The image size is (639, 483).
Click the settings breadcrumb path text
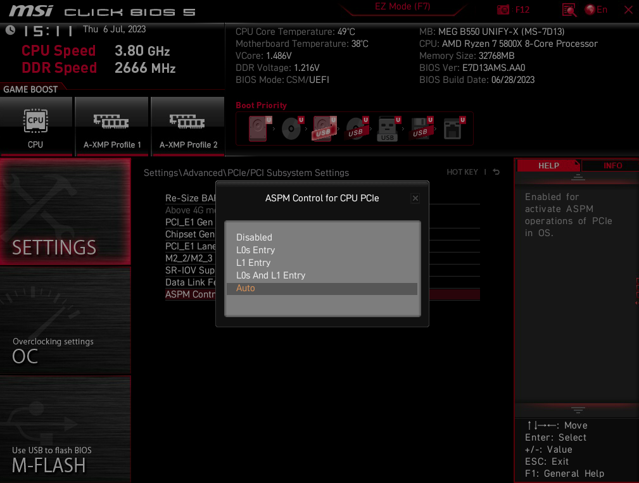tap(246, 173)
